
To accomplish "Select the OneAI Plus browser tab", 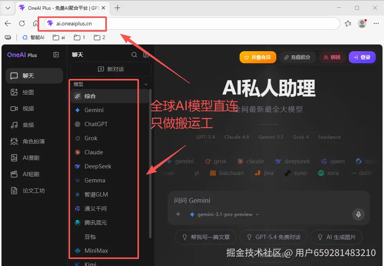I will tap(55, 8).
